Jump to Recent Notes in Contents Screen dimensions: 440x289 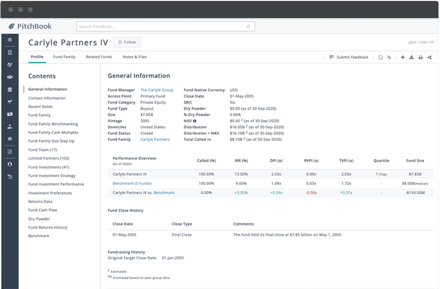40,106
